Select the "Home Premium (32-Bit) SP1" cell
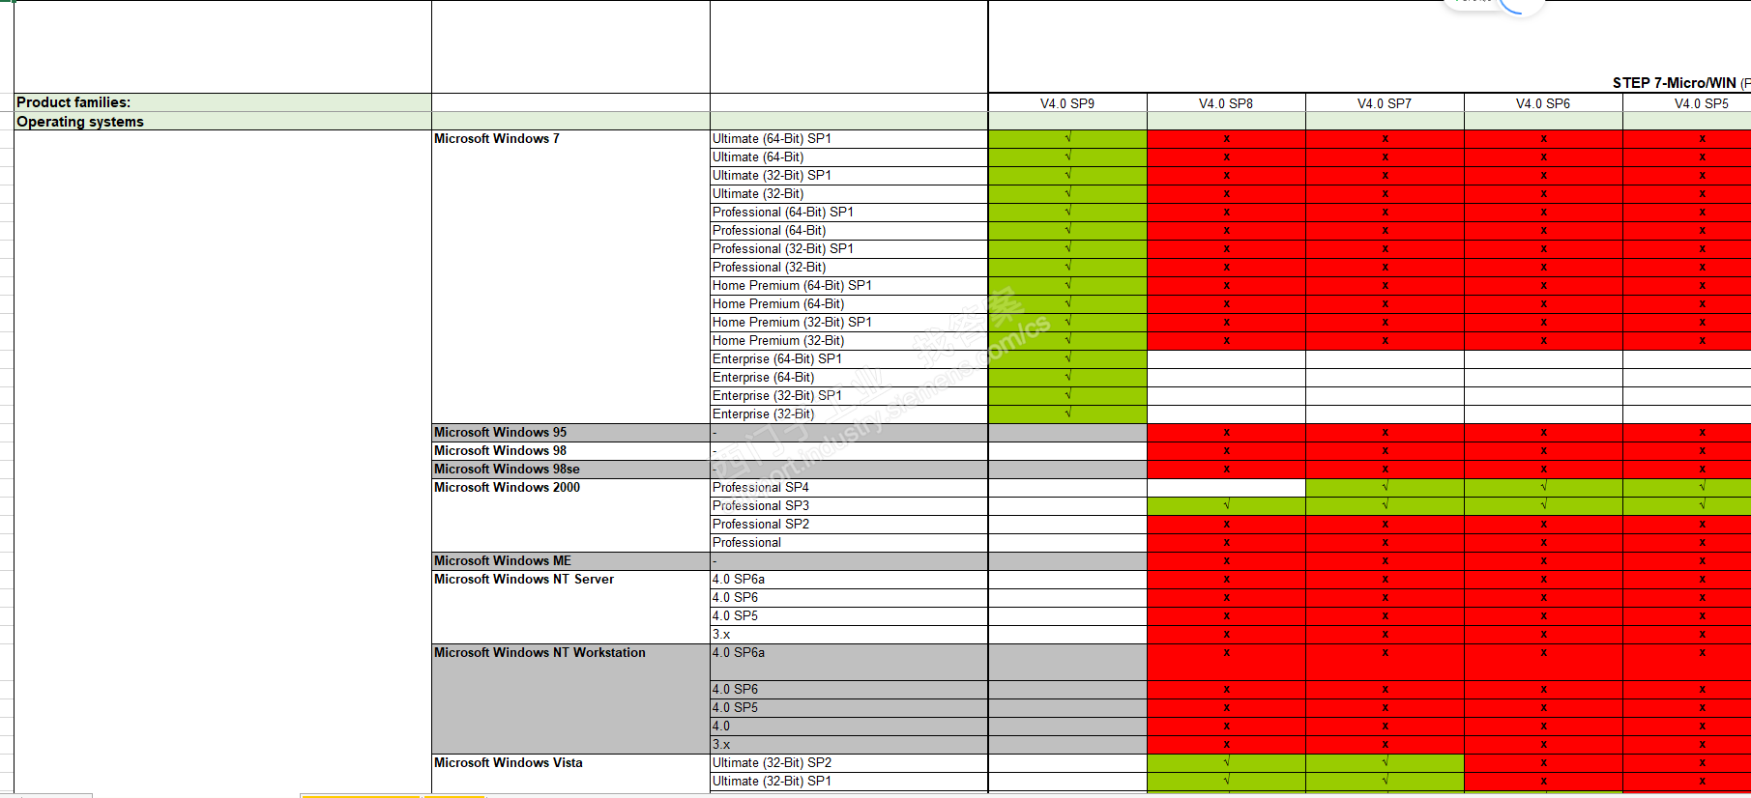Viewport: 1751px width, 798px height. pos(849,323)
